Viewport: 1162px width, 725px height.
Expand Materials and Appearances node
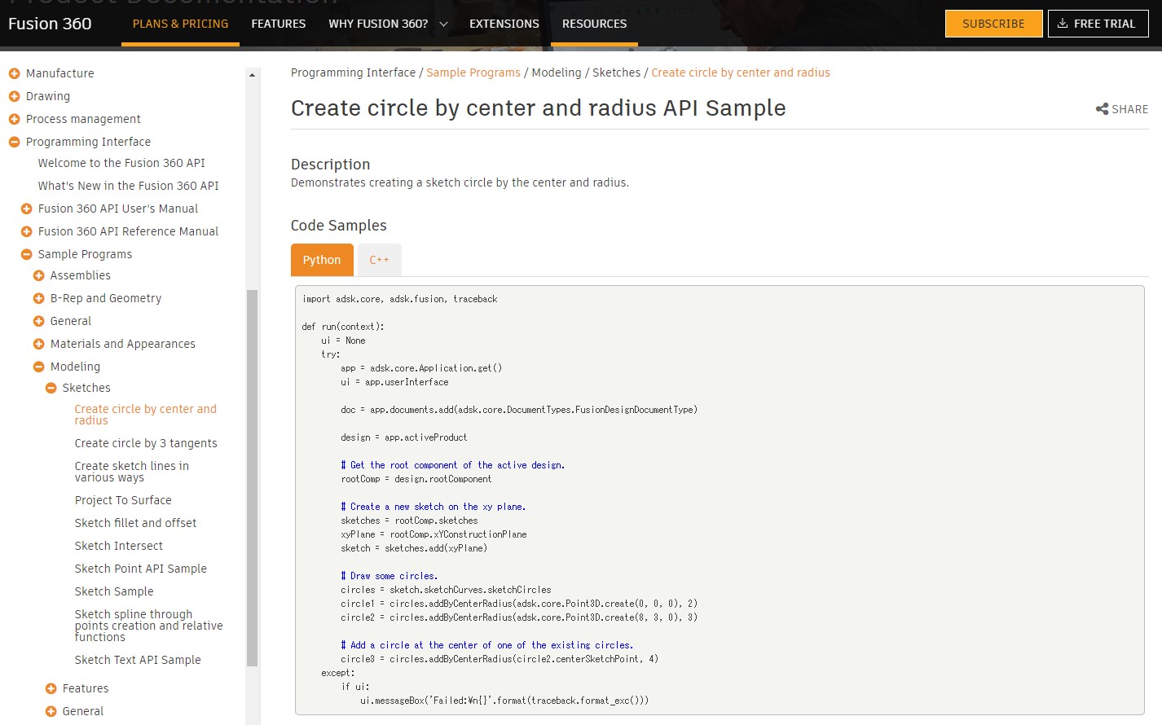[x=38, y=344]
